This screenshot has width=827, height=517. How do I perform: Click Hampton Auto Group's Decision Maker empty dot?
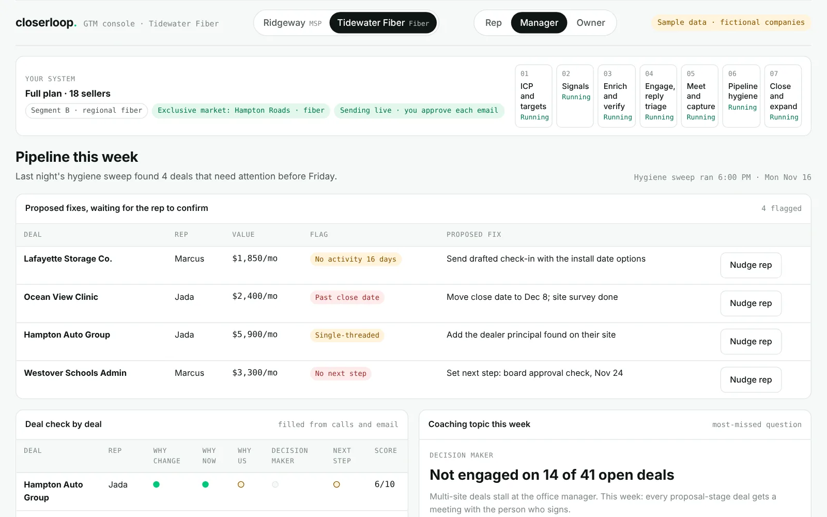tap(275, 484)
